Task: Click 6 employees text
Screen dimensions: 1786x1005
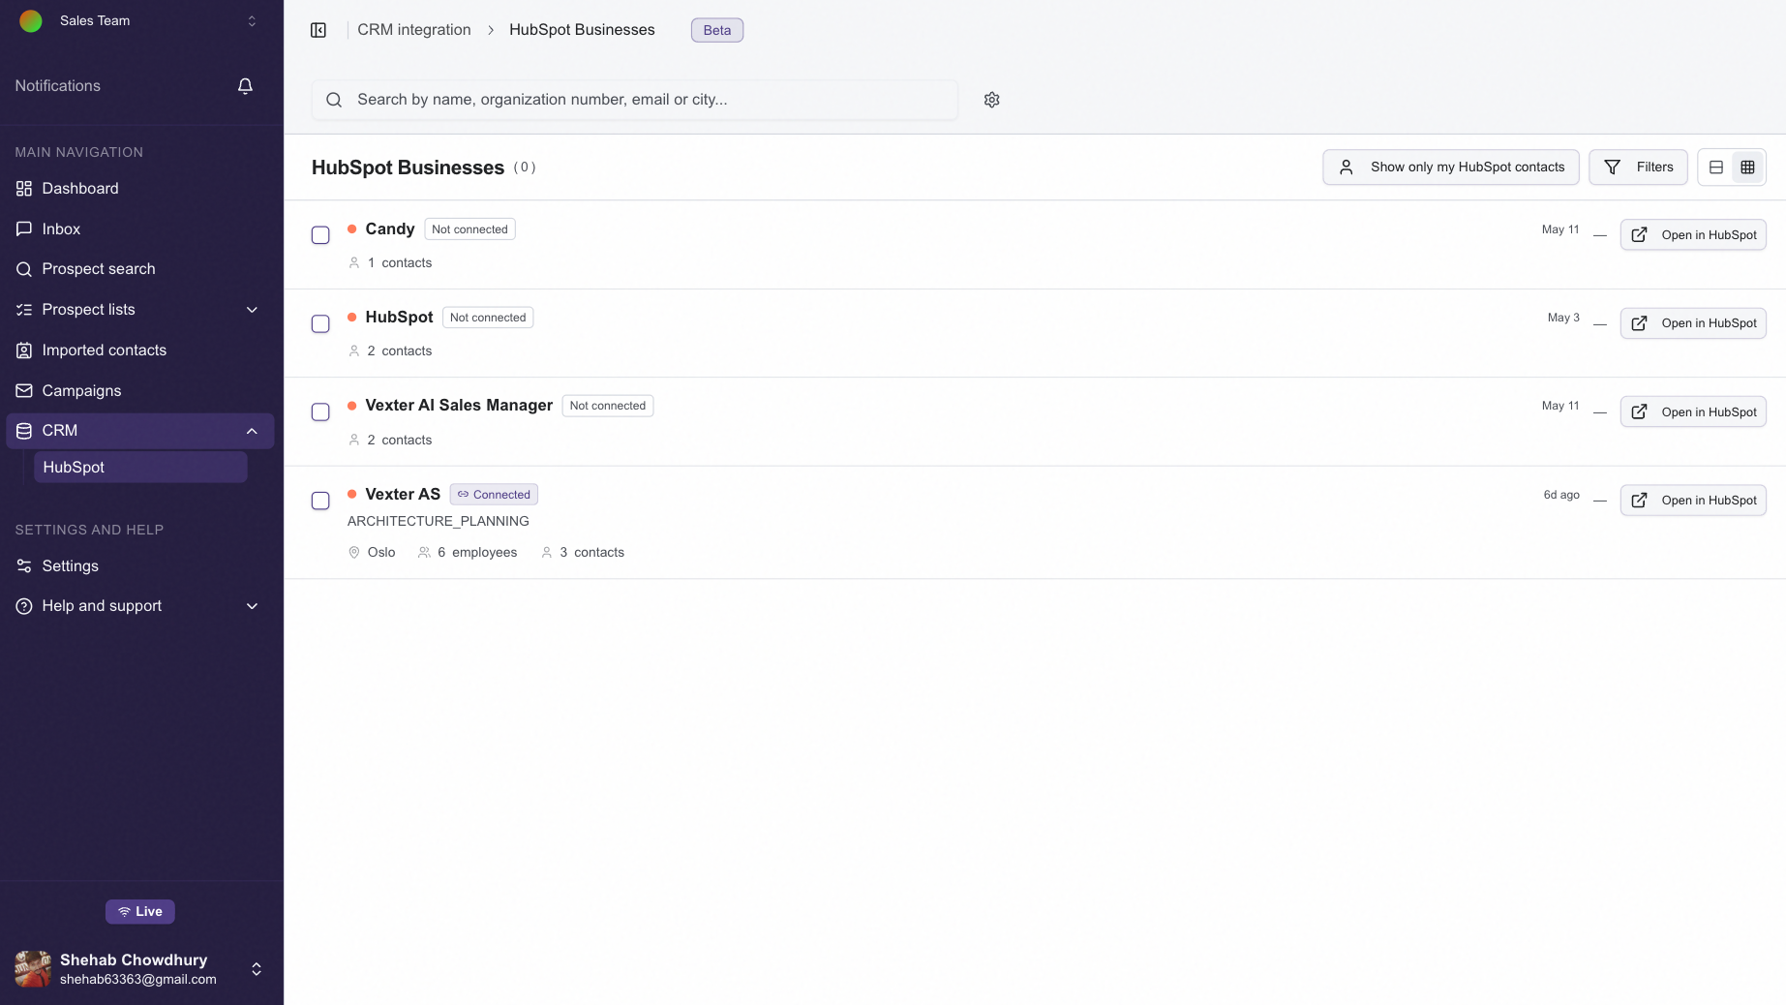Action: [x=477, y=553]
